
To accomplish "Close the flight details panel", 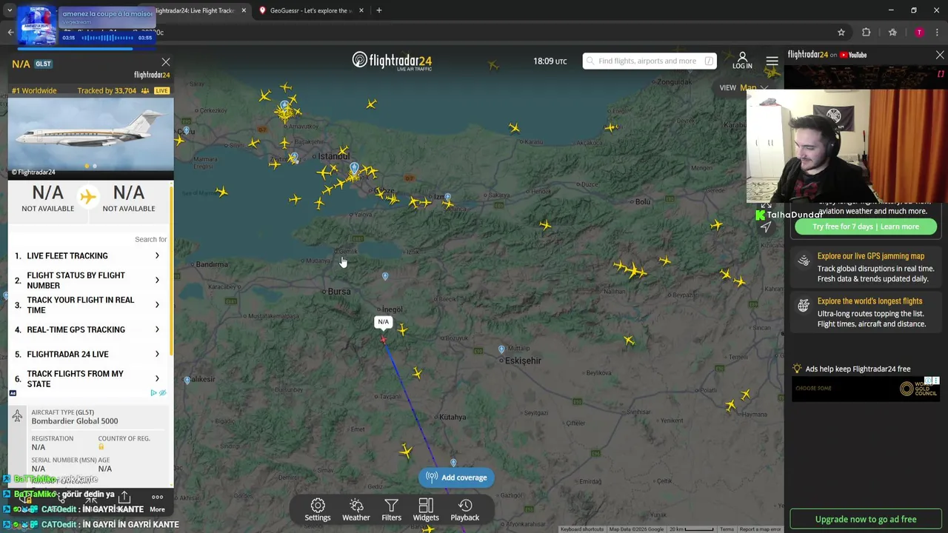I will pos(166,62).
